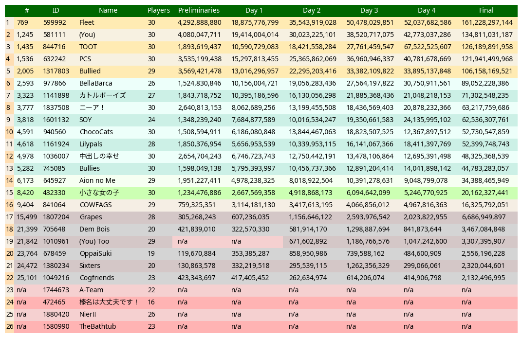Click Final score 2,556,196,228

point(484,253)
